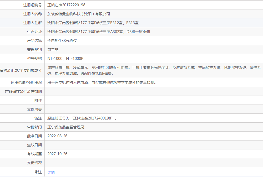Click the 生产地址 label
This screenshot has height=177, width=263.
pos(34,32)
